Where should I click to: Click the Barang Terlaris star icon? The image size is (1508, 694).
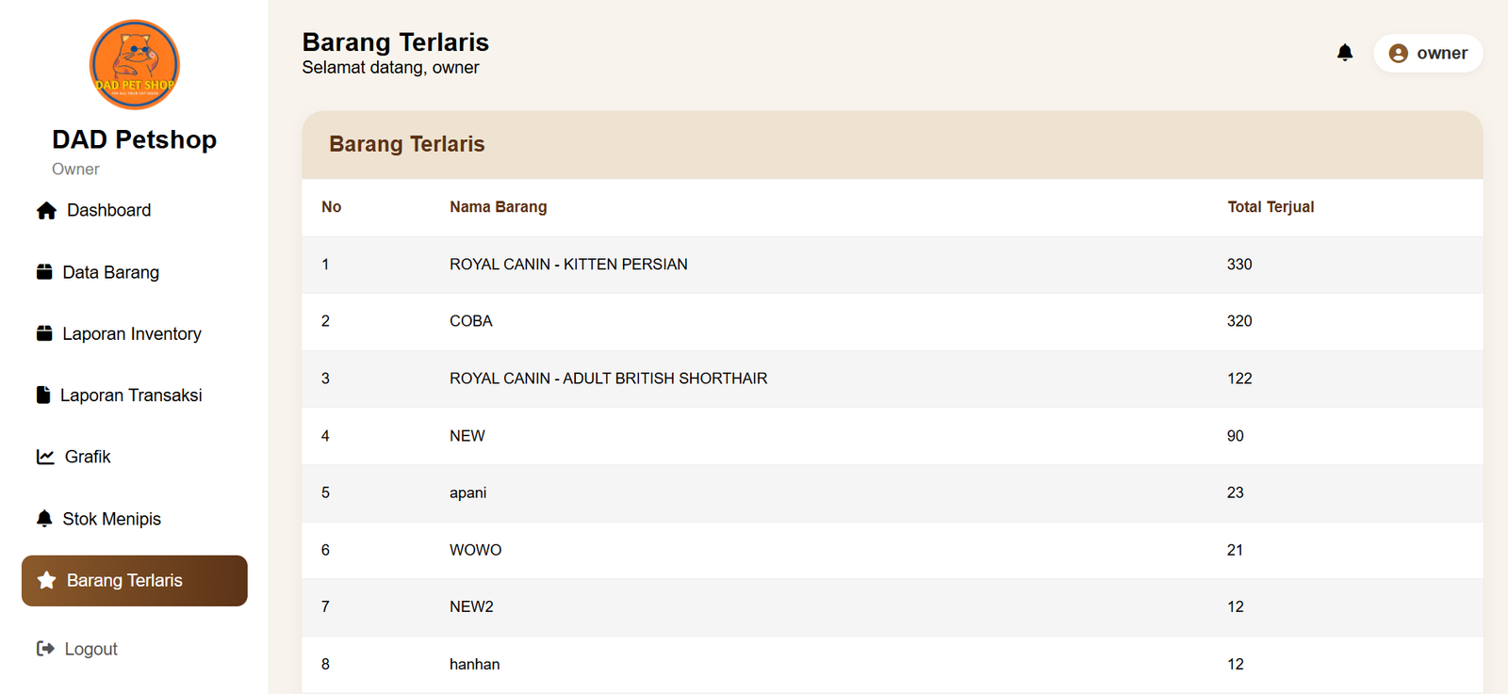tap(46, 580)
